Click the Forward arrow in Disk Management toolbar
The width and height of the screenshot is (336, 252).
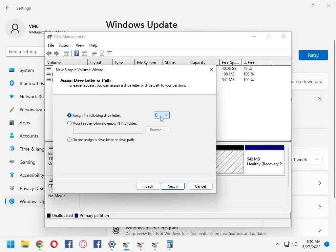(56, 53)
